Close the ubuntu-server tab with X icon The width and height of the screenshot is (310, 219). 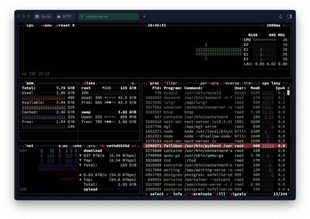[x=82, y=17]
